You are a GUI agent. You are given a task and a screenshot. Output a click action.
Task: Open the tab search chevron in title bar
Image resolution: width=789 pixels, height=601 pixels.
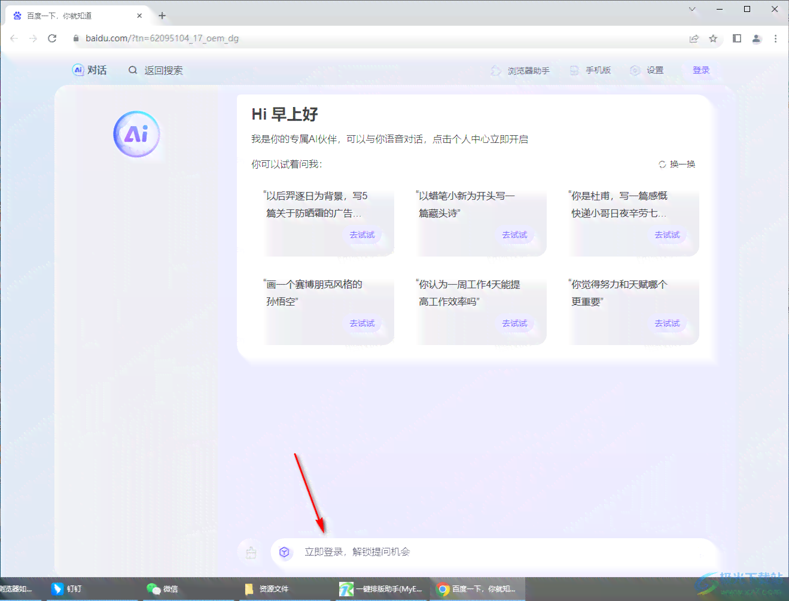click(692, 9)
